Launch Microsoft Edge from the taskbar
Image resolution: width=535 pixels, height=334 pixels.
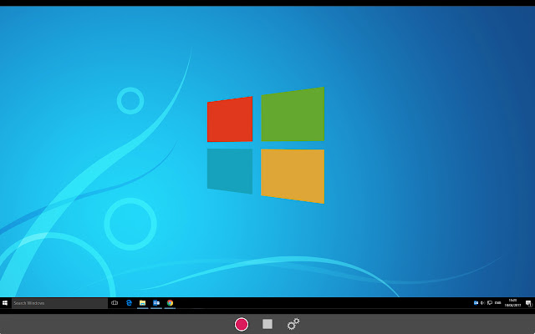coord(129,303)
